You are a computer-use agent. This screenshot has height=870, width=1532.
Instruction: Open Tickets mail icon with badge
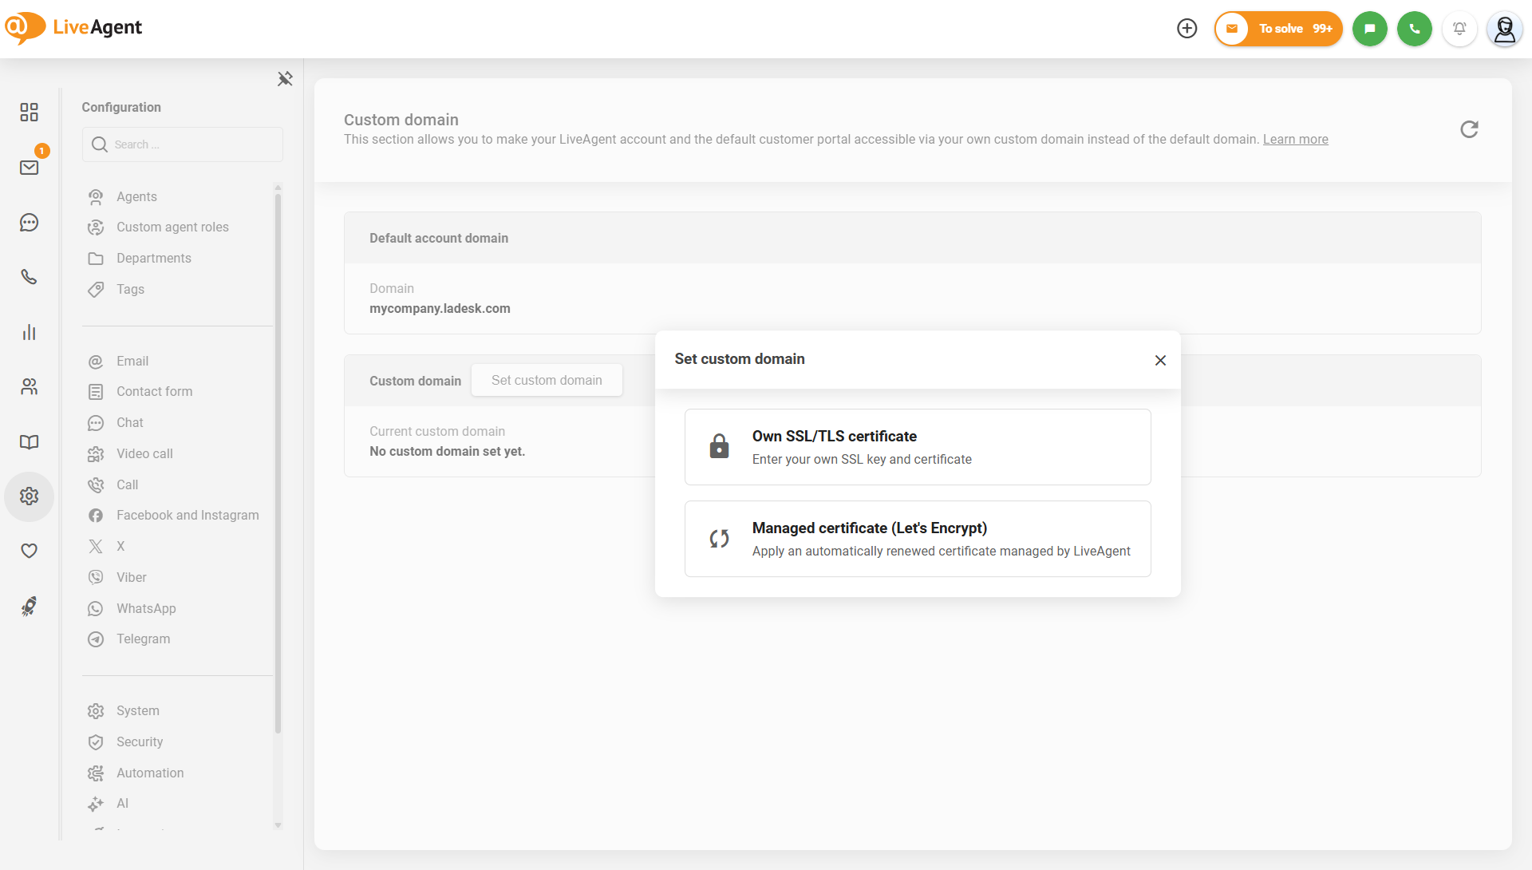(x=30, y=167)
